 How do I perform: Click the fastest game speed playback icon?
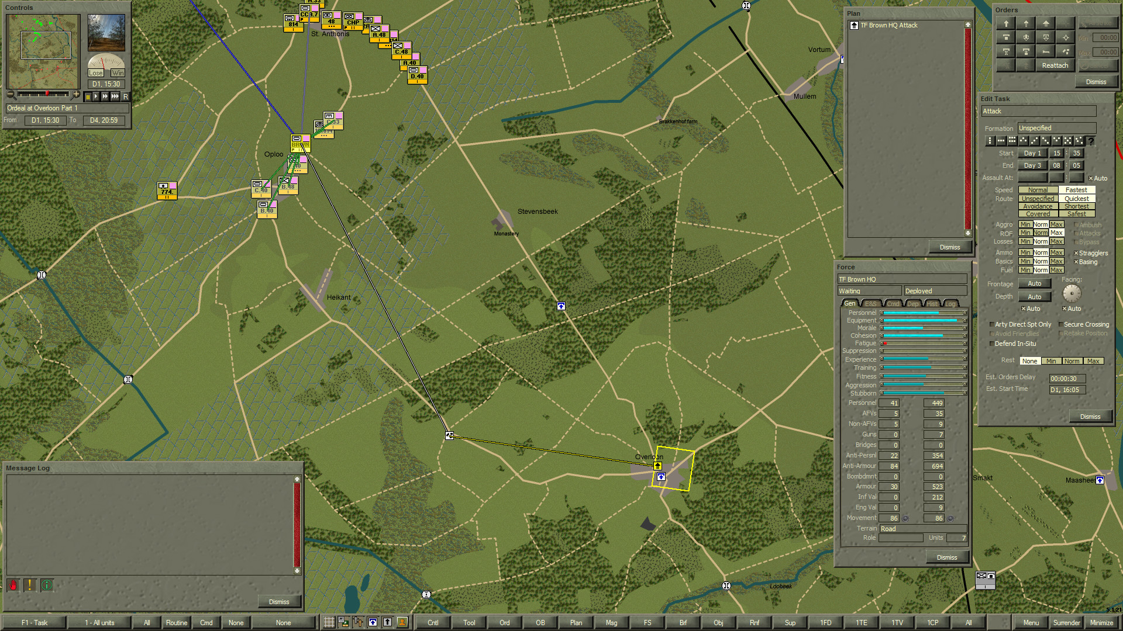point(115,96)
